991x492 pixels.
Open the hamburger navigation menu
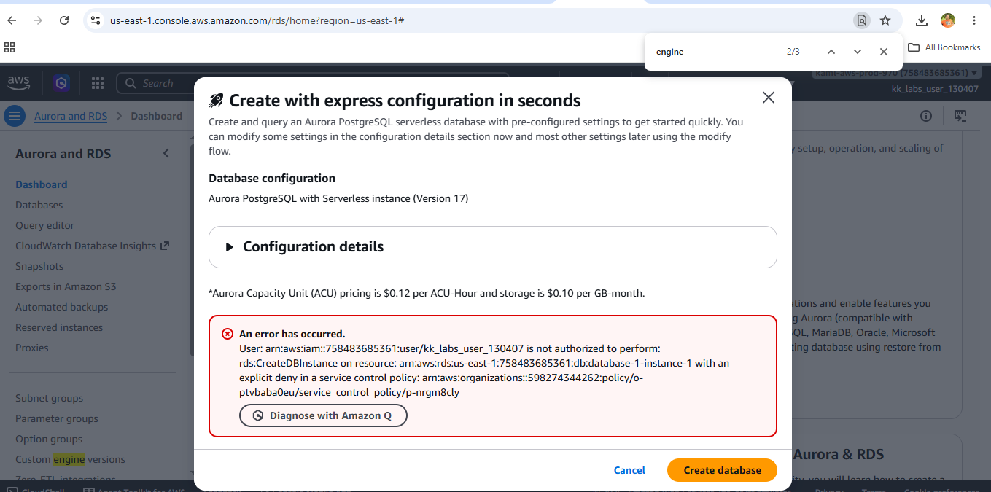tap(15, 116)
